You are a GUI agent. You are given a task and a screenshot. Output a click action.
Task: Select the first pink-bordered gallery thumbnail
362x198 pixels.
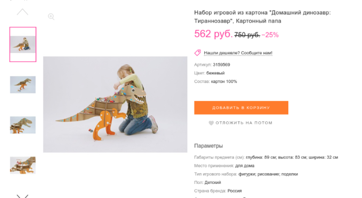pyautogui.click(x=23, y=45)
